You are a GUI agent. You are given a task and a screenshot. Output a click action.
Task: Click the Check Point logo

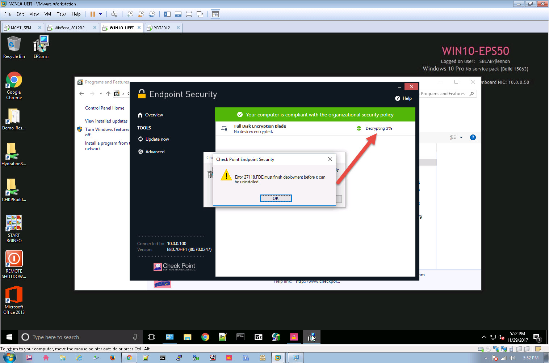pyautogui.click(x=174, y=266)
